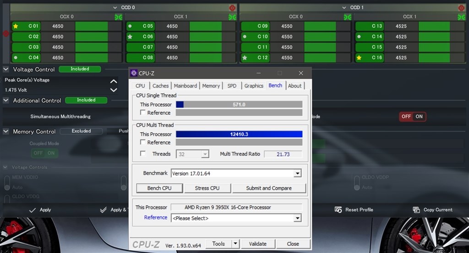Image resolution: width=469 pixels, height=253 pixels.
Task: Click the green link icon of CCD 1's CCX 0
Action: 347,17
